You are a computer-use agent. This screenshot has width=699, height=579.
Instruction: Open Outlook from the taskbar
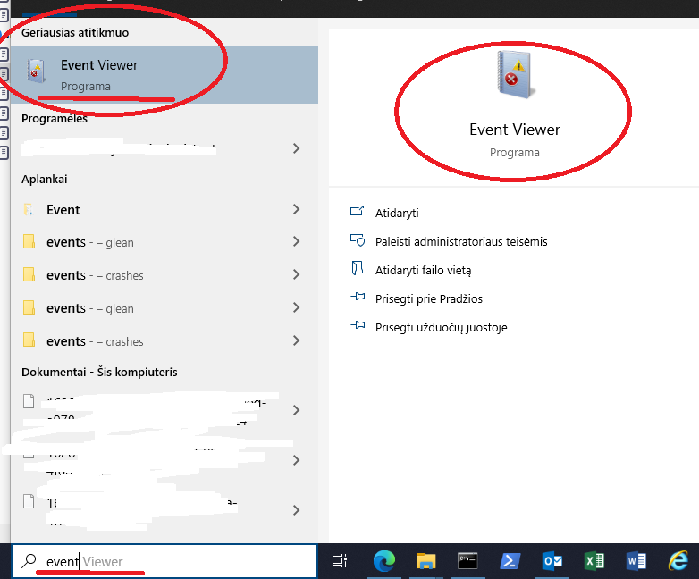552,561
